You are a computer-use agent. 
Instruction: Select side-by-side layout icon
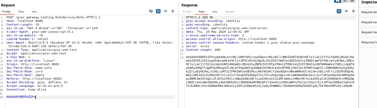337,1
